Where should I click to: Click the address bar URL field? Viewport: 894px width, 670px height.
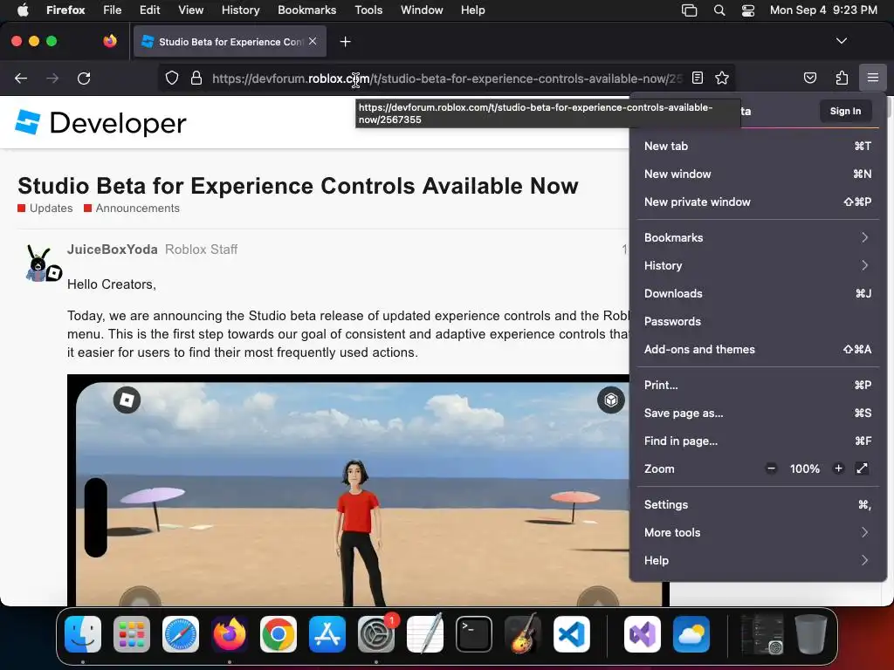pyautogui.click(x=446, y=79)
